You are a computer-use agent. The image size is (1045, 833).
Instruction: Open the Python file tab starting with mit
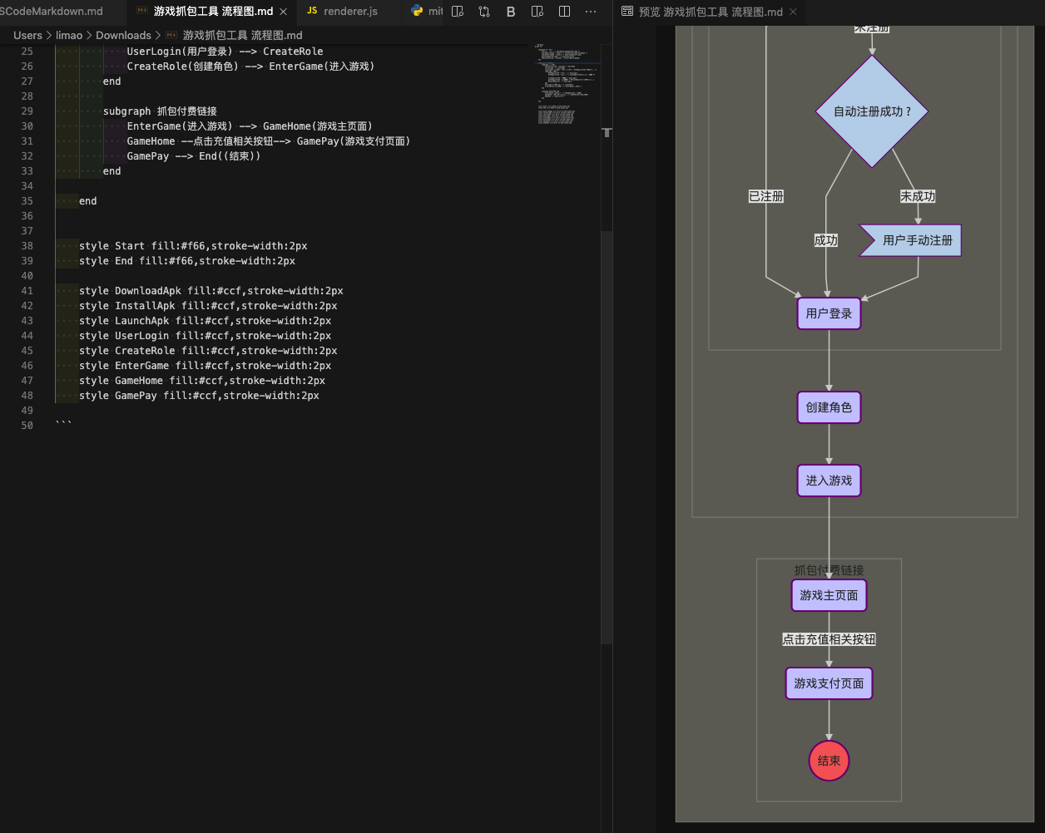pyautogui.click(x=427, y=12)
